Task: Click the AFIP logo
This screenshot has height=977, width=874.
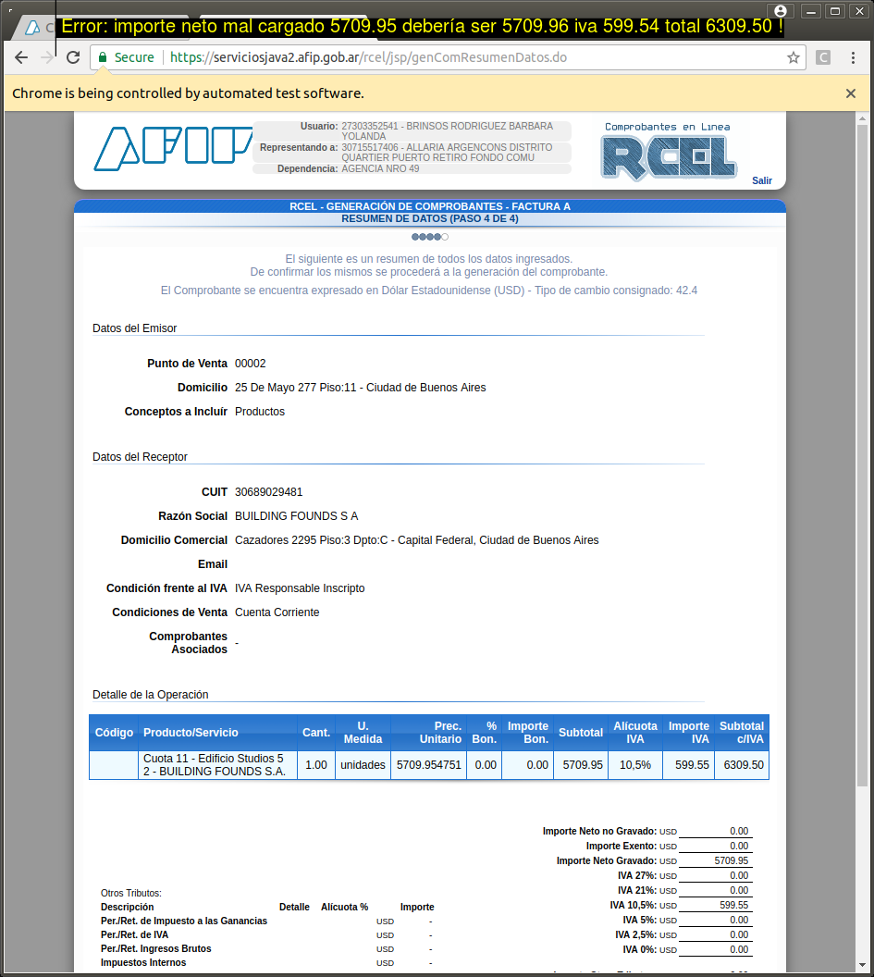Action: [173, 148]
